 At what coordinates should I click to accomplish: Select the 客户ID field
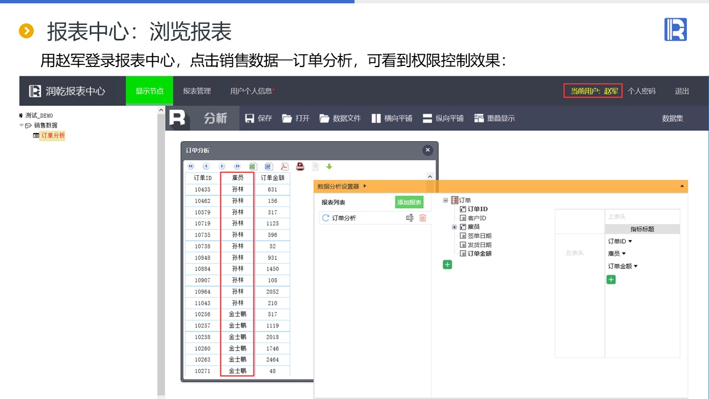pyautogui.click(x=477, y=218)
